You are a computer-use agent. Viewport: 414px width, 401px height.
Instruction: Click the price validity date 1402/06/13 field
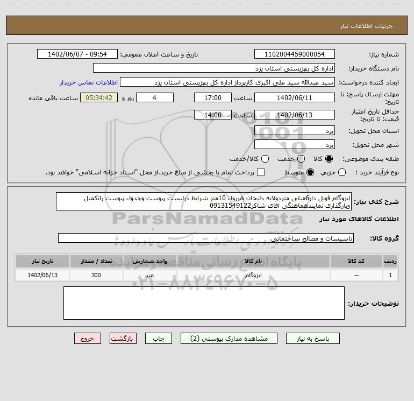295,115
